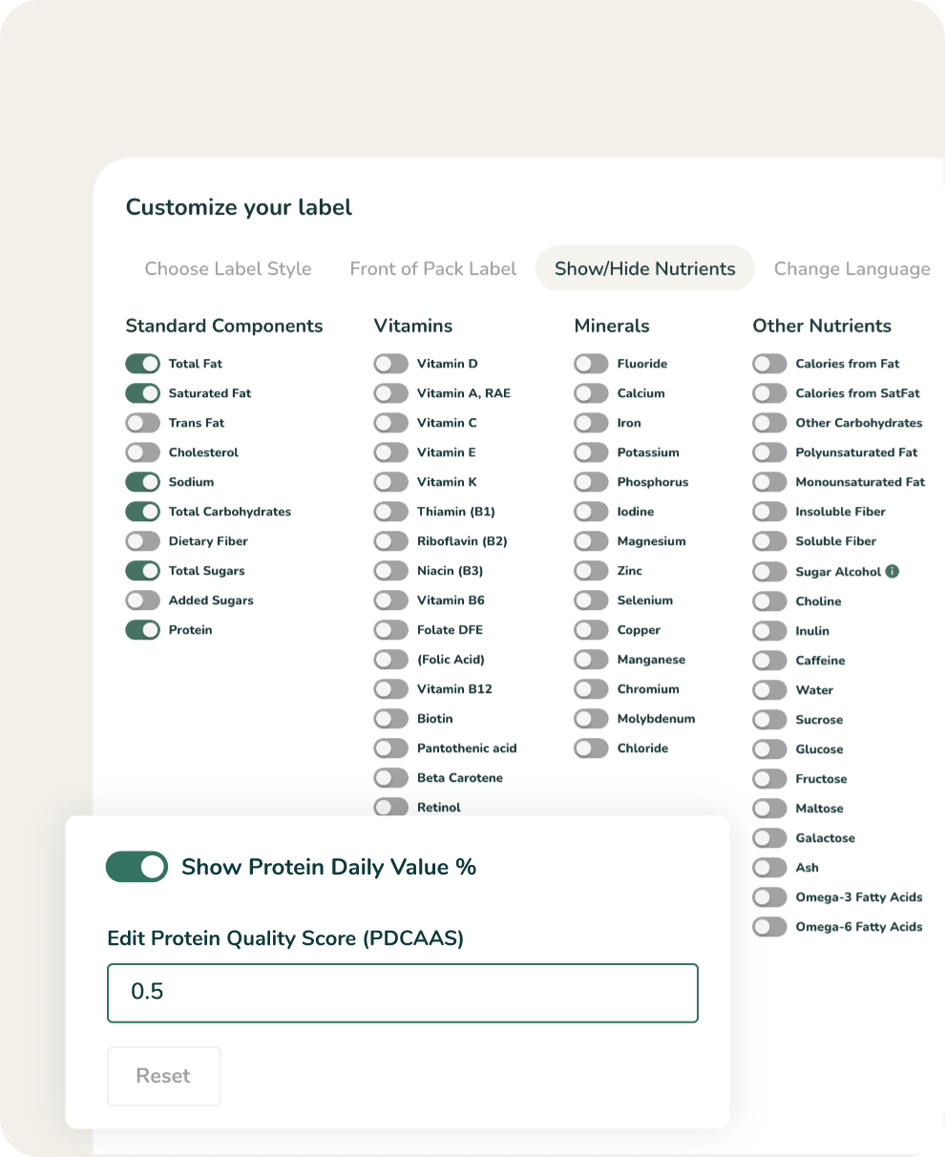Open the Front of Pack Label tab
The height and width of the screenshot is (1157, 945).
coord(433,269)
